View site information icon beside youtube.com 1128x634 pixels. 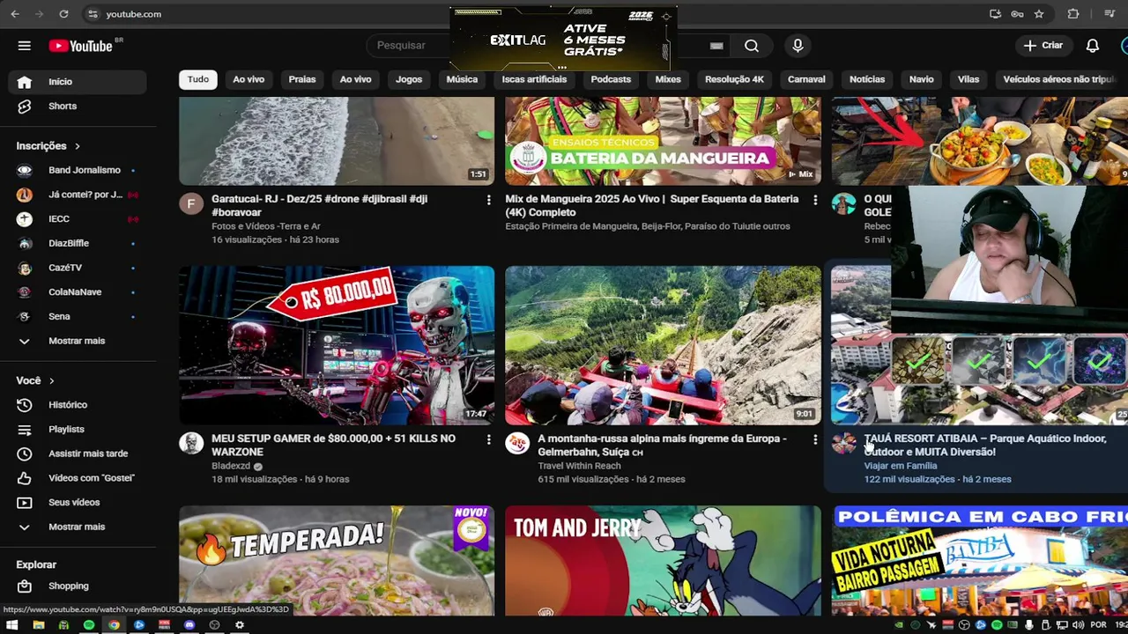tap(93, 14)
